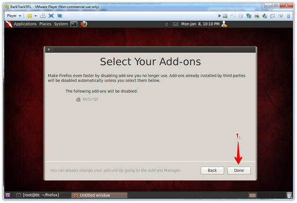
Task: Click the trash icon in bottom panel
Action: tap(289, 195)
